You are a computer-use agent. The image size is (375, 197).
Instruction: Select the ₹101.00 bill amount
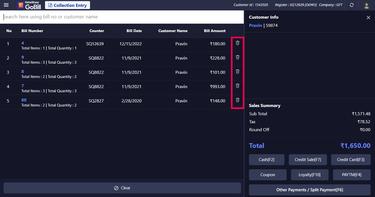(x=218, y=72)
